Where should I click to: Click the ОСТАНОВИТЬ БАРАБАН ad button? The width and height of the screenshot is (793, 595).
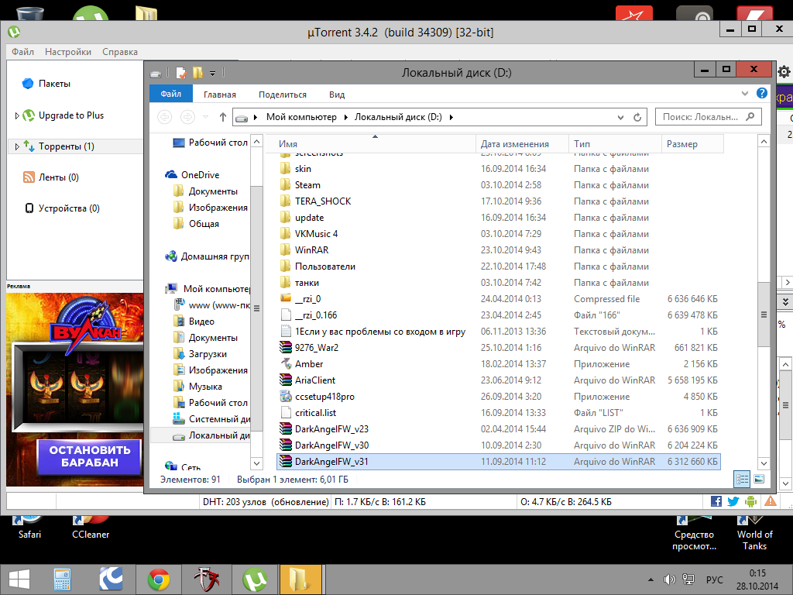point(90,456)
